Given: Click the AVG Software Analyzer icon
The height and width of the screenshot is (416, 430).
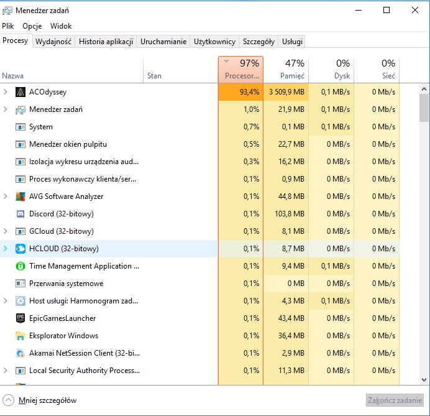Looking at the screenshot, I should pos(21,196).
